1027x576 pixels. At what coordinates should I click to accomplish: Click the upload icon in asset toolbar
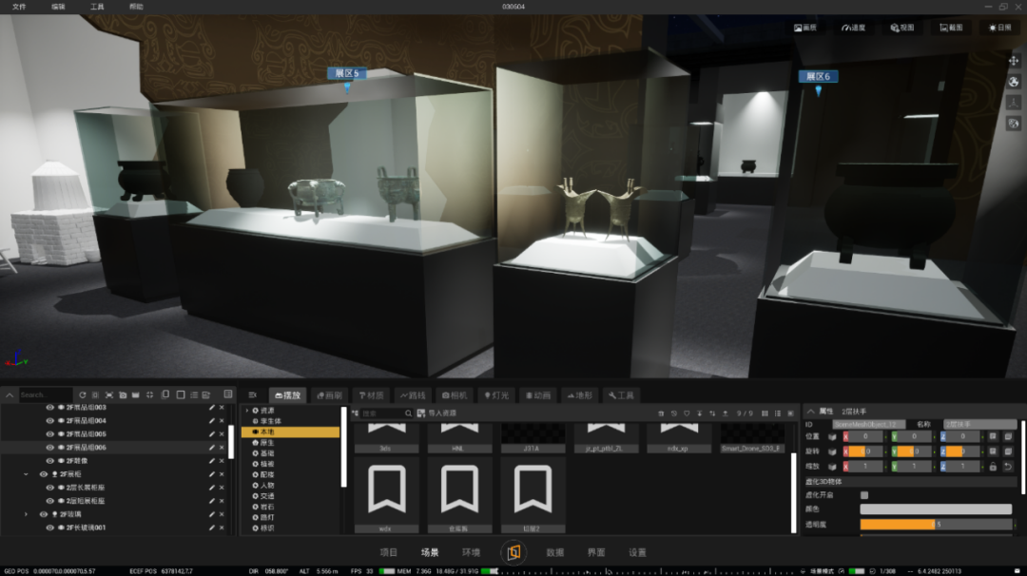click(x=725, y=413)
